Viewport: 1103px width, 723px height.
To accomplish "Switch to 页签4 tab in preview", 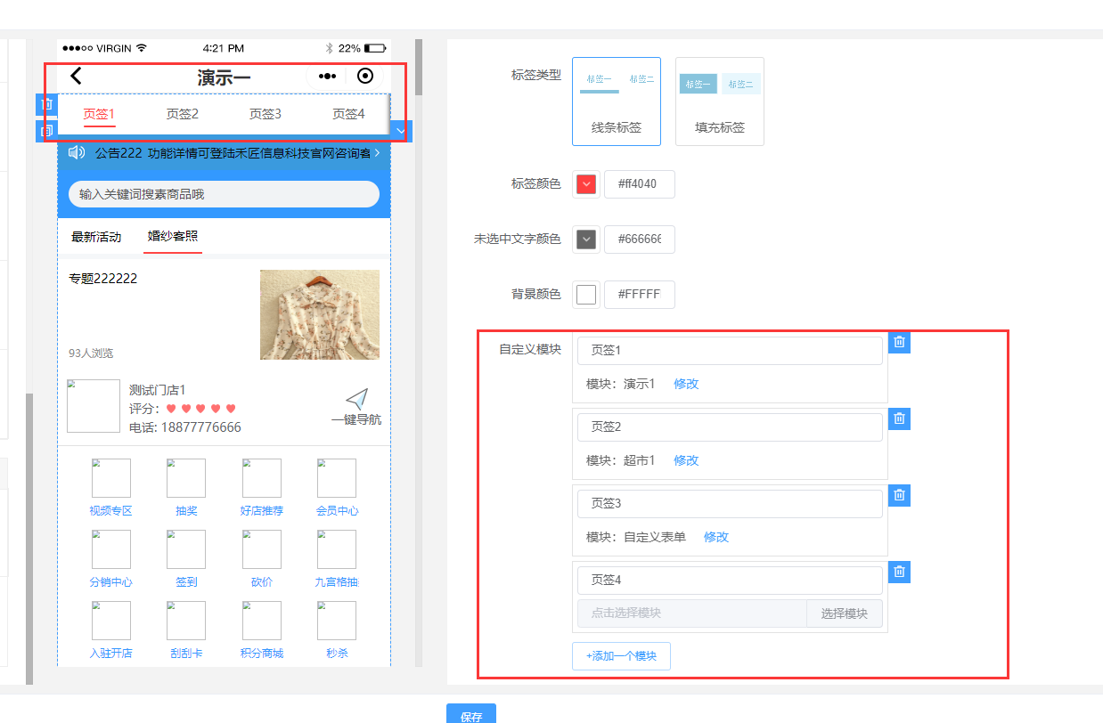I will pos(348,114).
